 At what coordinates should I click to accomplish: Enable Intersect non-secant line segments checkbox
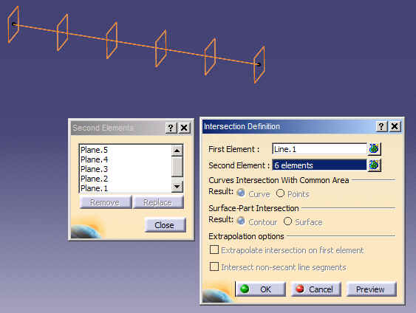[x=214, y=266]
